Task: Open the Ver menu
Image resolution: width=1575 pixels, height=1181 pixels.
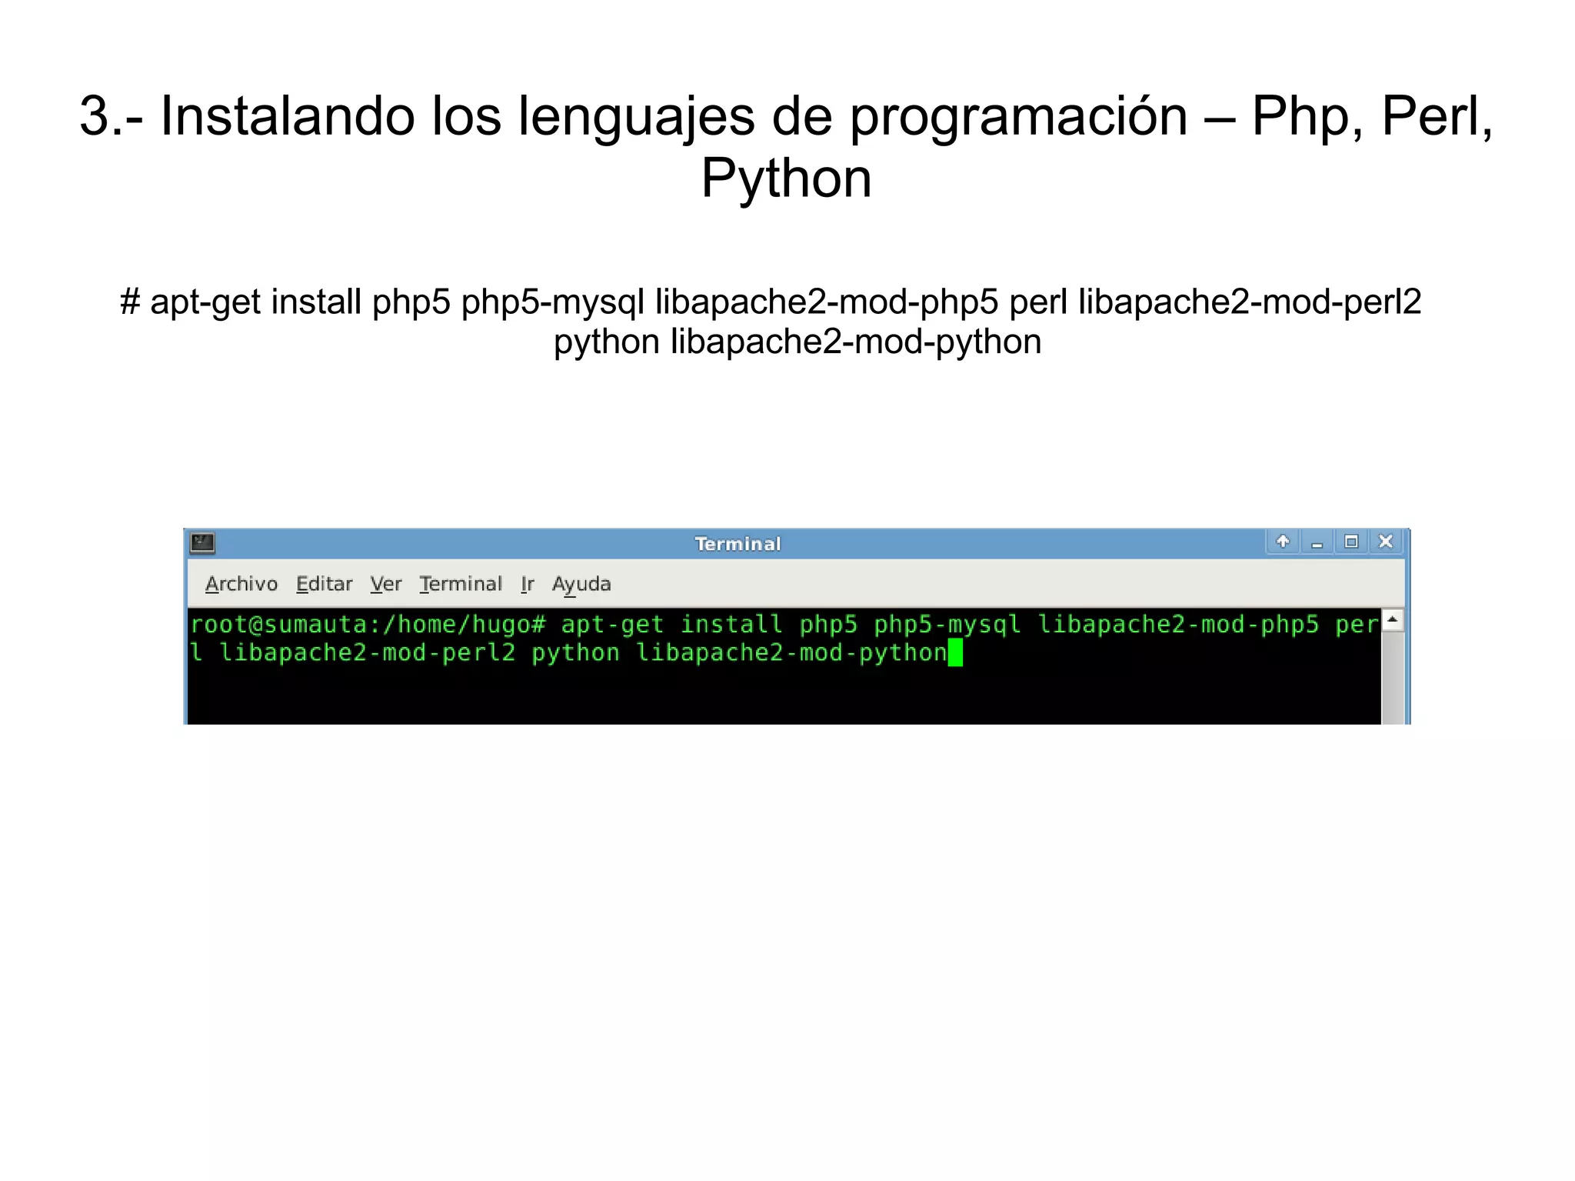Action: (385, 584)
